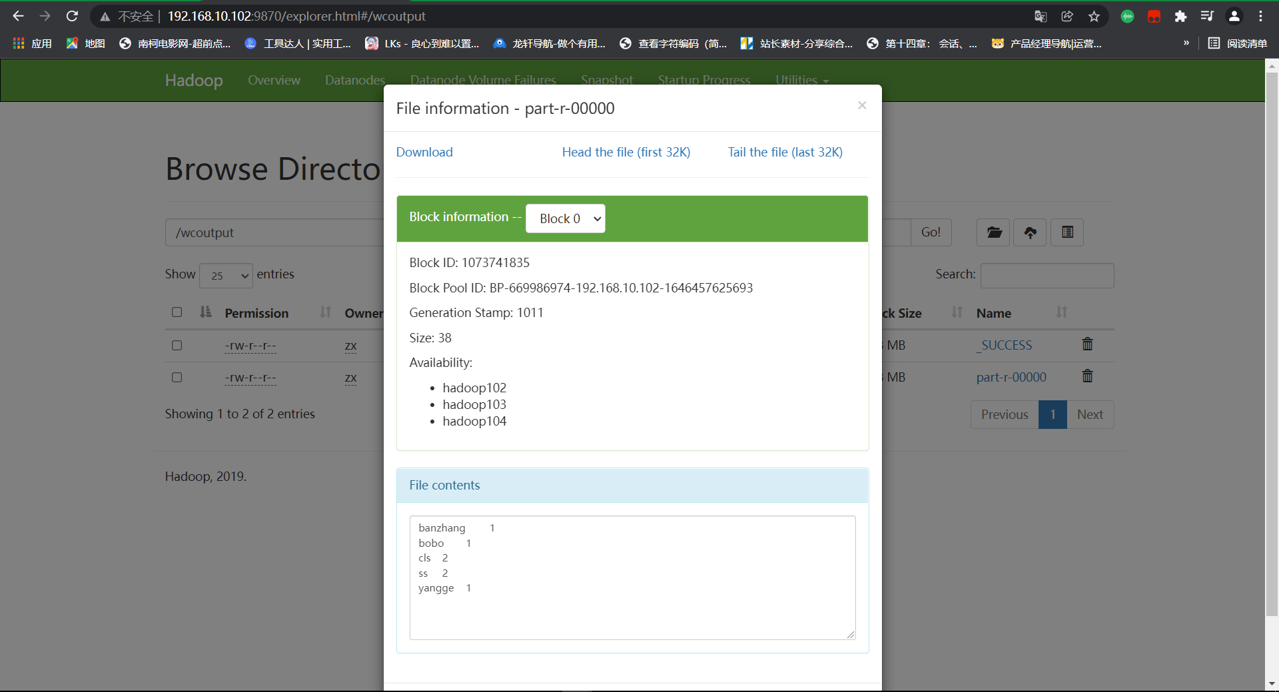Show more bookmarks chevron
The height and width of the screenshot is (692, 1279).
[x=1186, y=43]
